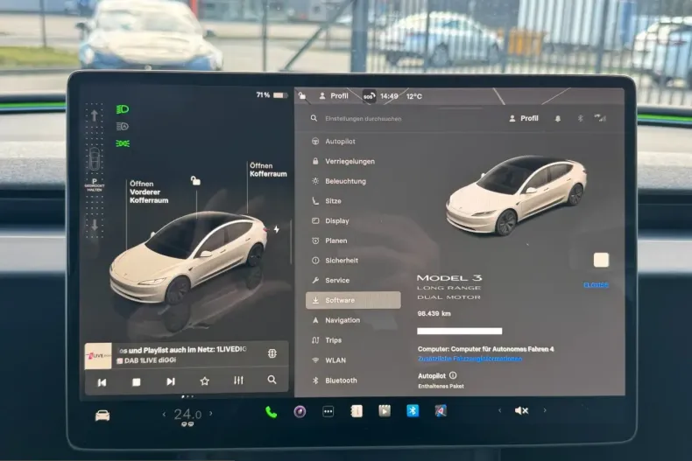
Task: Open the audio equalizer sliders icon
Action: [x=238, y=381]
